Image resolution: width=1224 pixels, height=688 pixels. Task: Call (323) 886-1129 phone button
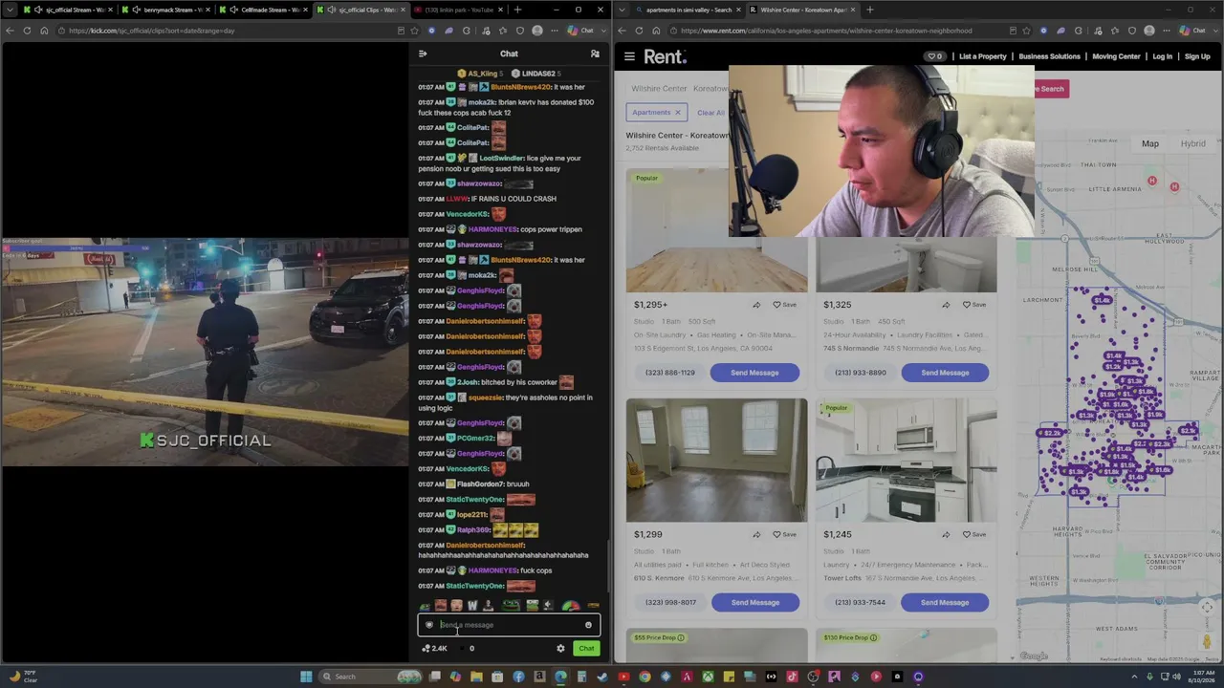coord(669,373)
